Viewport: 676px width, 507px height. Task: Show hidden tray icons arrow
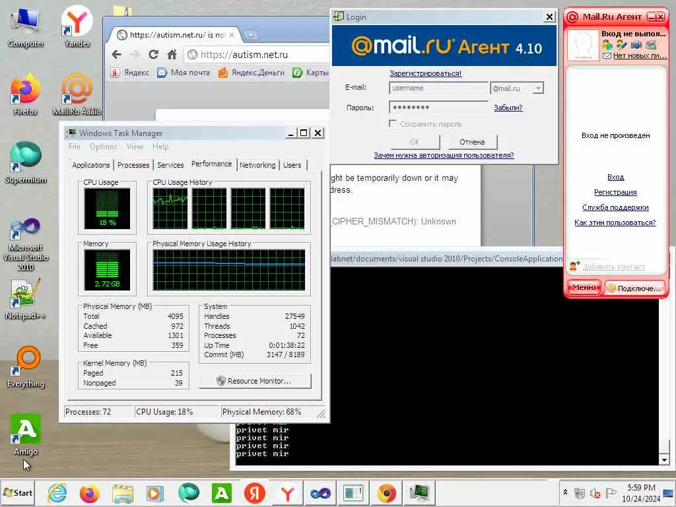(565, 492)
